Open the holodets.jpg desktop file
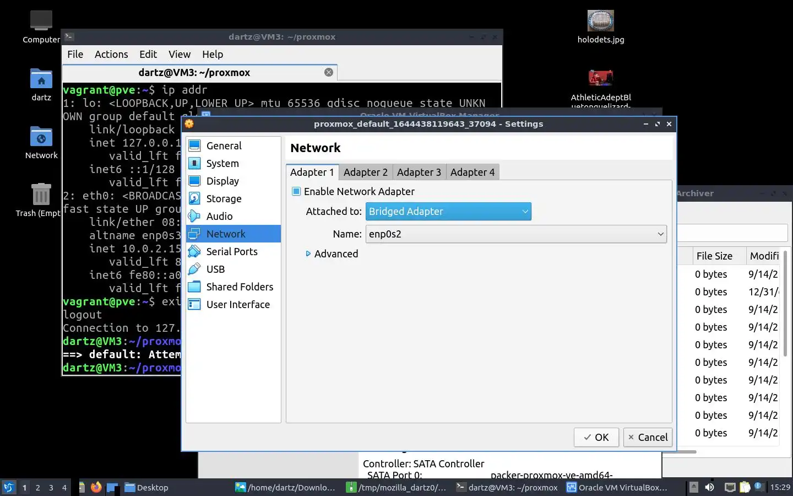 coord(601,26)
